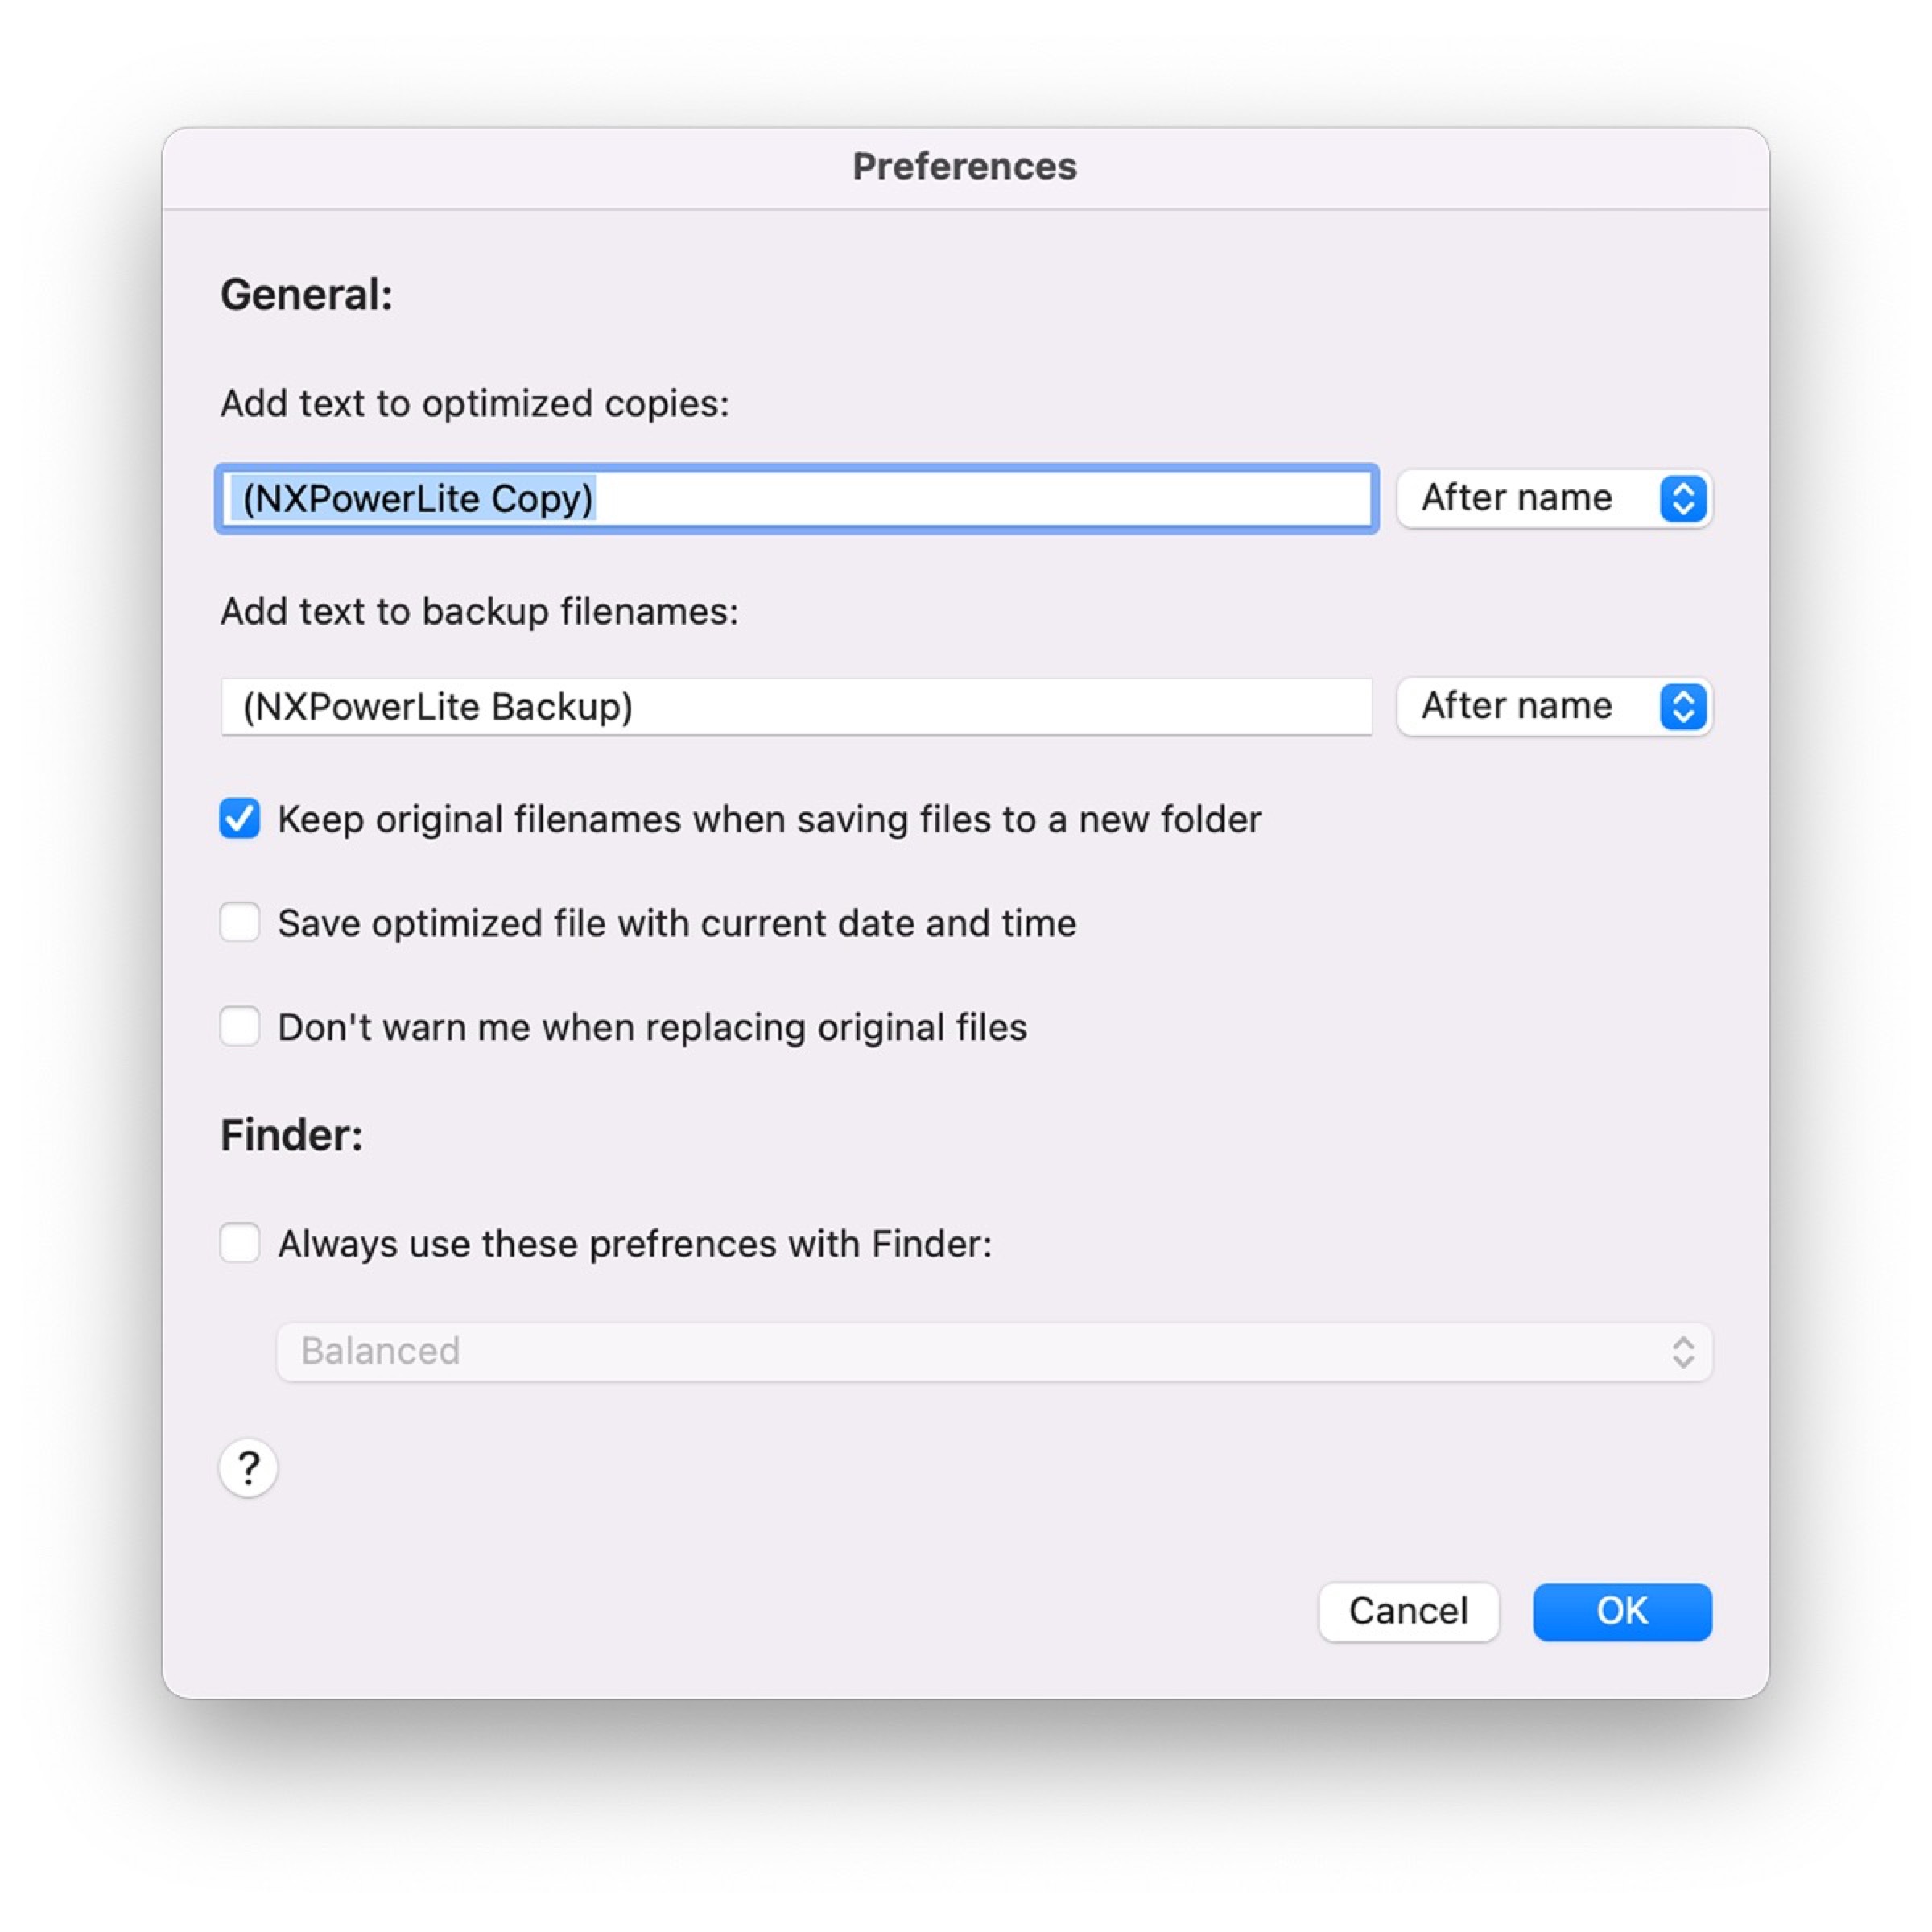The height and width of the screenshot is (1932, 1932).
Task: Click the round question mark help button
Action: (248, 1468)
